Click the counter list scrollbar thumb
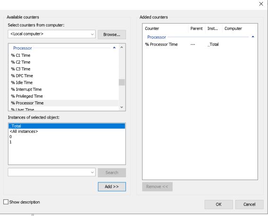This screenshot has height=216, width=268. [122, 82]
